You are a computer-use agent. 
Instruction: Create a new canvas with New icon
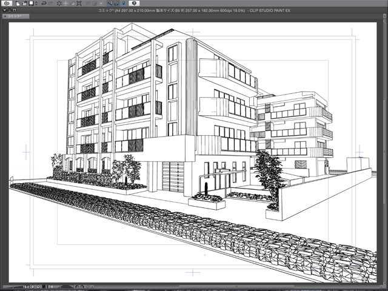(x=18, y=3)
